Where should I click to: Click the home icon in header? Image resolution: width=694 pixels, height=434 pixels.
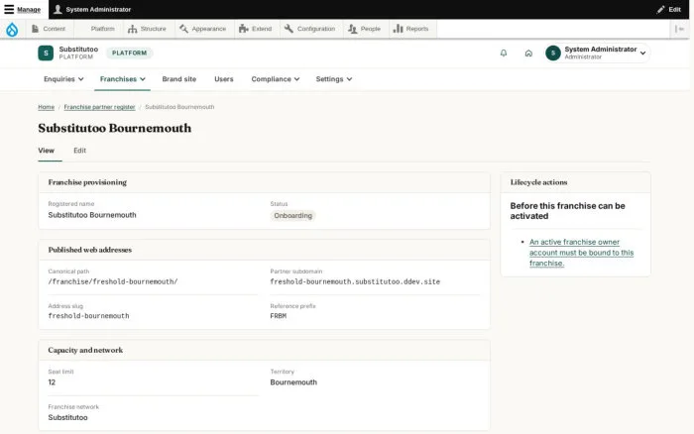[528, 54]
